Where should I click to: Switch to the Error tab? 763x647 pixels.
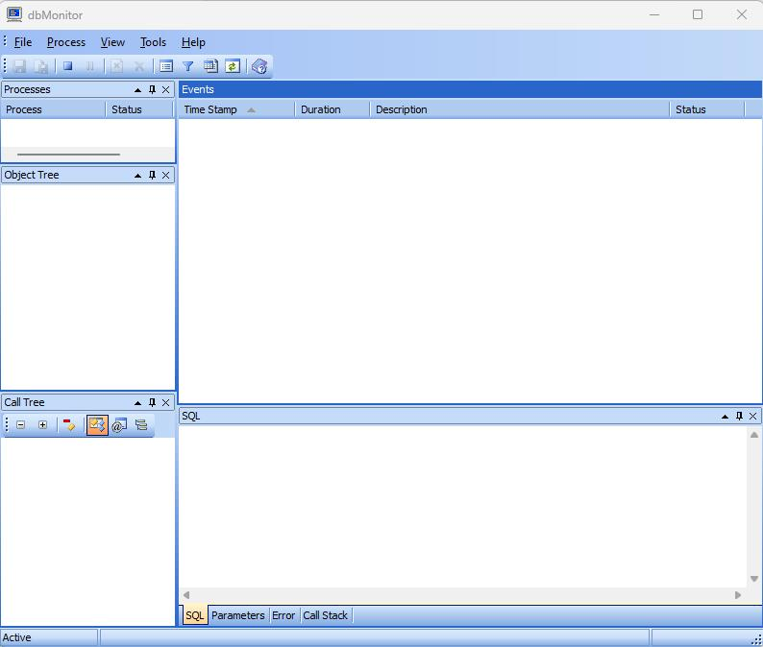click(x=283, y=615)
